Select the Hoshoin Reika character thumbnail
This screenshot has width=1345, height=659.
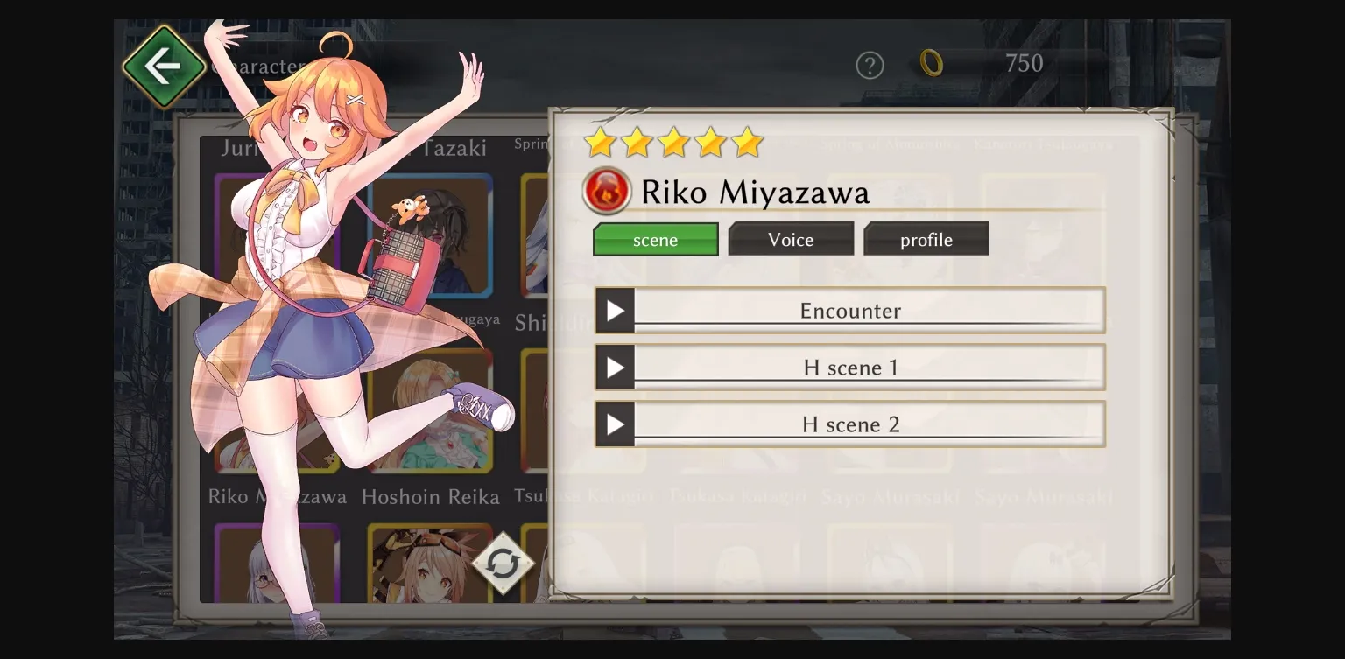click(x=430, y=410)
